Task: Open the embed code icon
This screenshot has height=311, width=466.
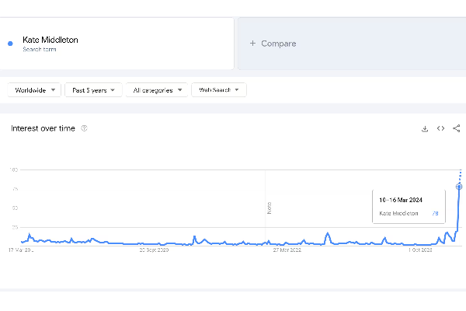Action: (440, 129)
